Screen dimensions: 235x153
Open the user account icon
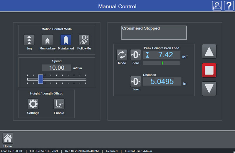(x=217, y=6)
